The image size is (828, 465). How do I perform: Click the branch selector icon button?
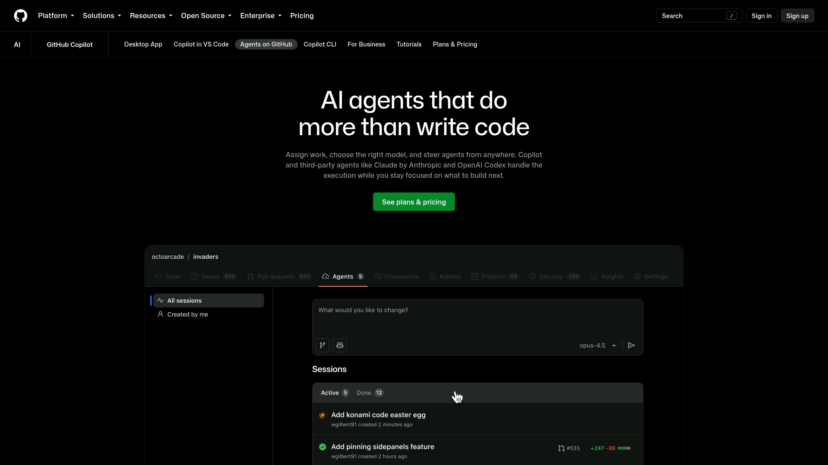(323, 345)
